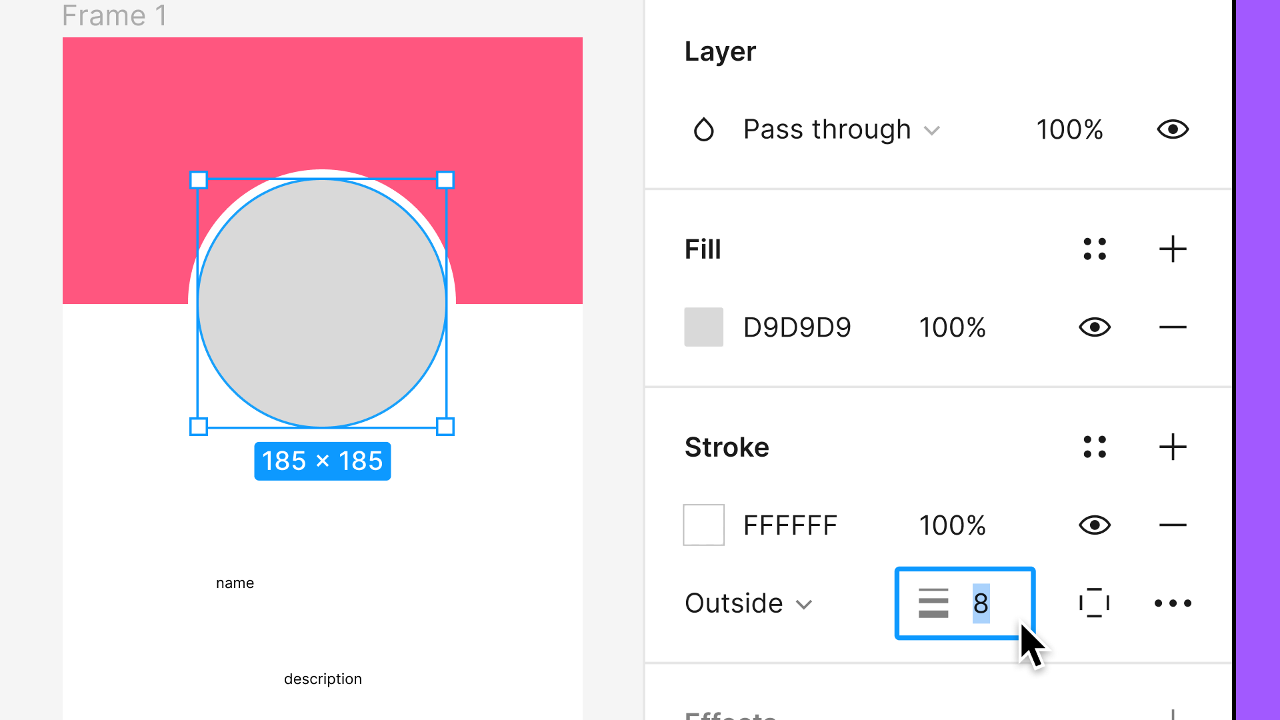Click the blend mode droplet icon
The image size is (1280, 720).
(704, 129)
